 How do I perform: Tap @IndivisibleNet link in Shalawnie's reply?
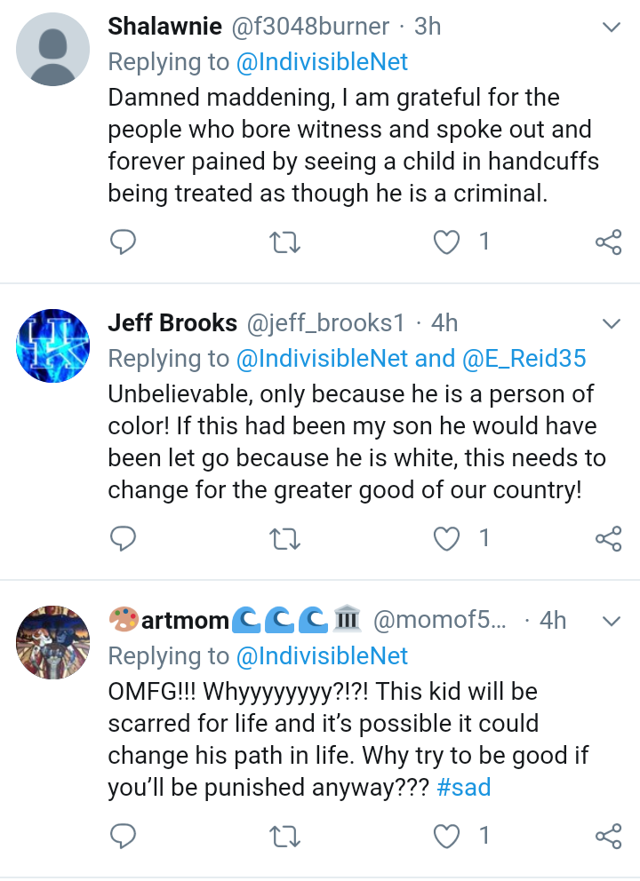pyautogui.click(x=321, y=61)
